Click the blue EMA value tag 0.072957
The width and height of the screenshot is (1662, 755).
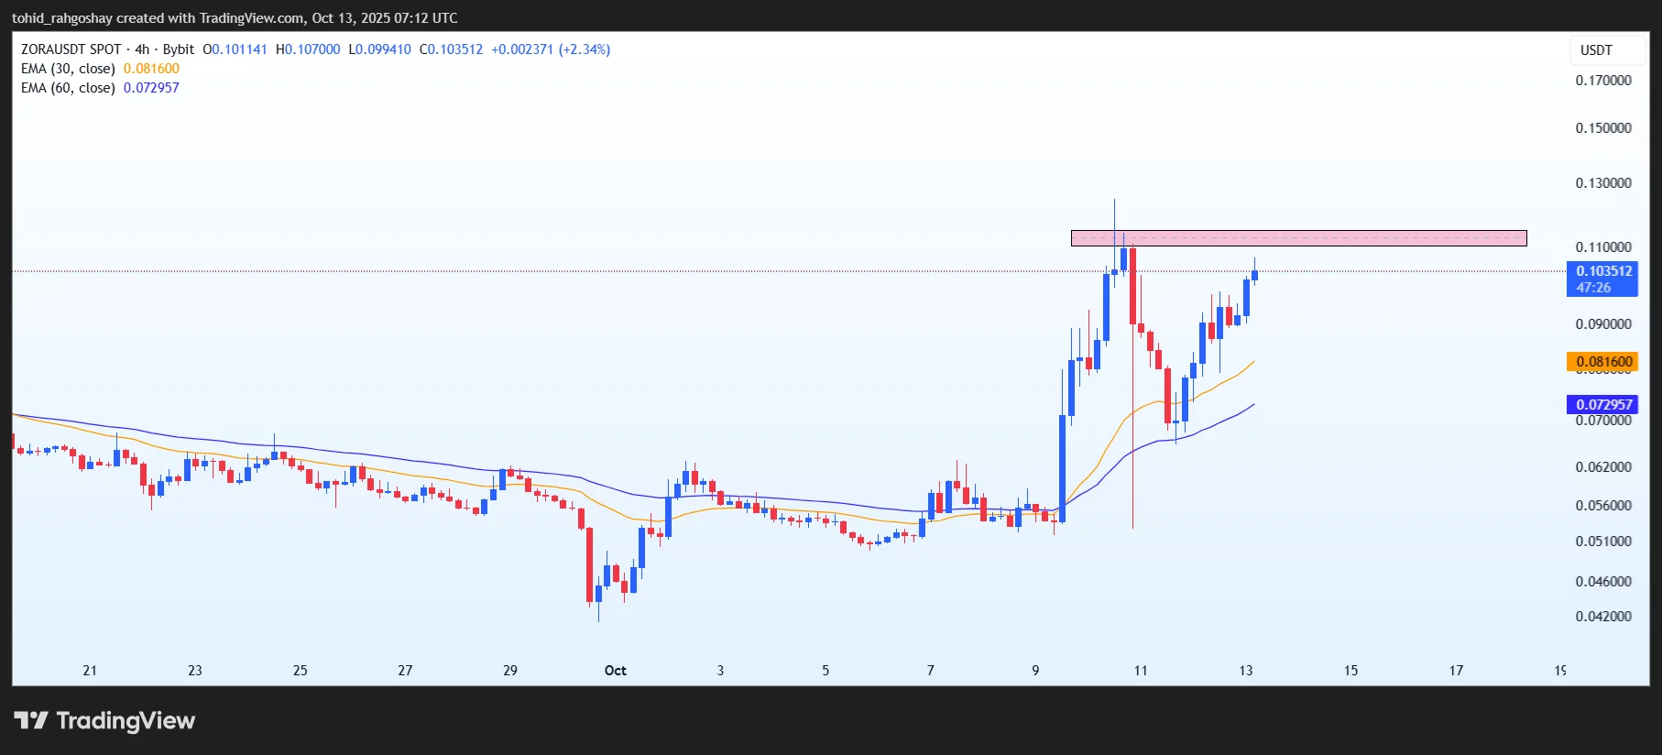[x=1602, y=404]
